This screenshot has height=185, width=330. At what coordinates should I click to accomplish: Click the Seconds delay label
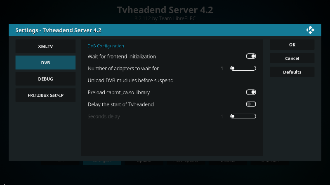pyautogui.click(x=104, y=116)
